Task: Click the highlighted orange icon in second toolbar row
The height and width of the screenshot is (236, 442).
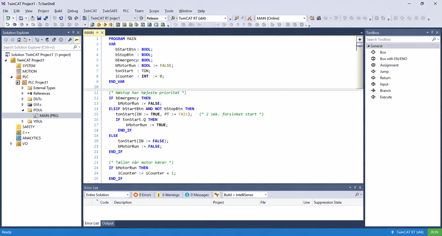Action: tap(99, 25)
